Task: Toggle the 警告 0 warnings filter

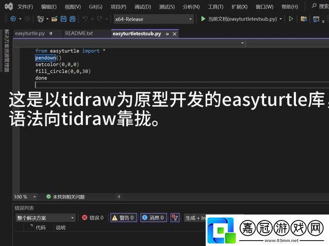Action: pos(124,218)
